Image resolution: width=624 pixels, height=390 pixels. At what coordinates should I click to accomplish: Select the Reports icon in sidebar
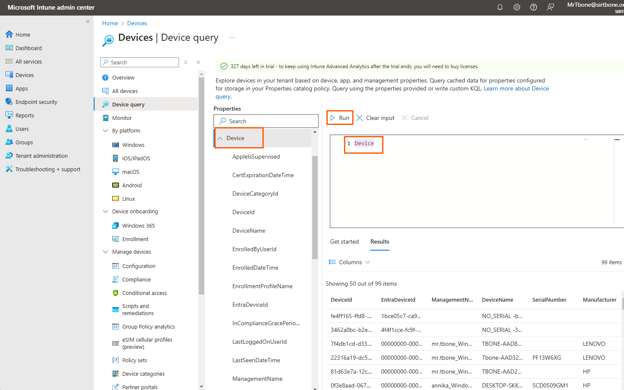[9, 115]
